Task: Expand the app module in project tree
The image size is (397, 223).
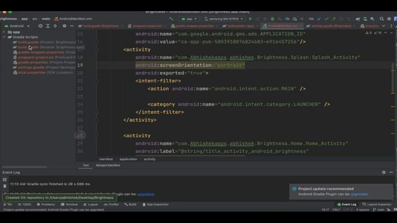Action: coord(4,32)
